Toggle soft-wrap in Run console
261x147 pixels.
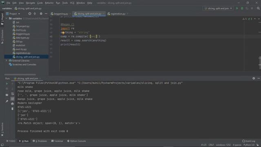pos(13,94)
